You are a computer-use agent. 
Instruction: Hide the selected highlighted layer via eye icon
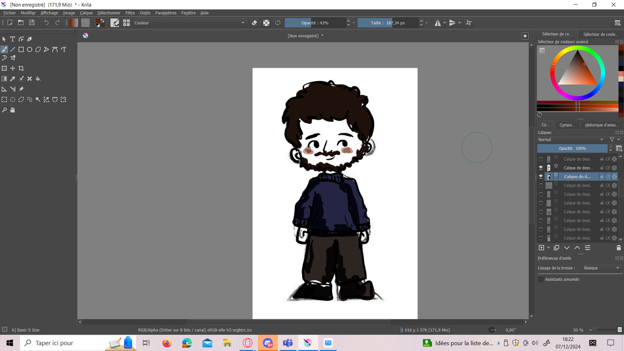point(541,177)
